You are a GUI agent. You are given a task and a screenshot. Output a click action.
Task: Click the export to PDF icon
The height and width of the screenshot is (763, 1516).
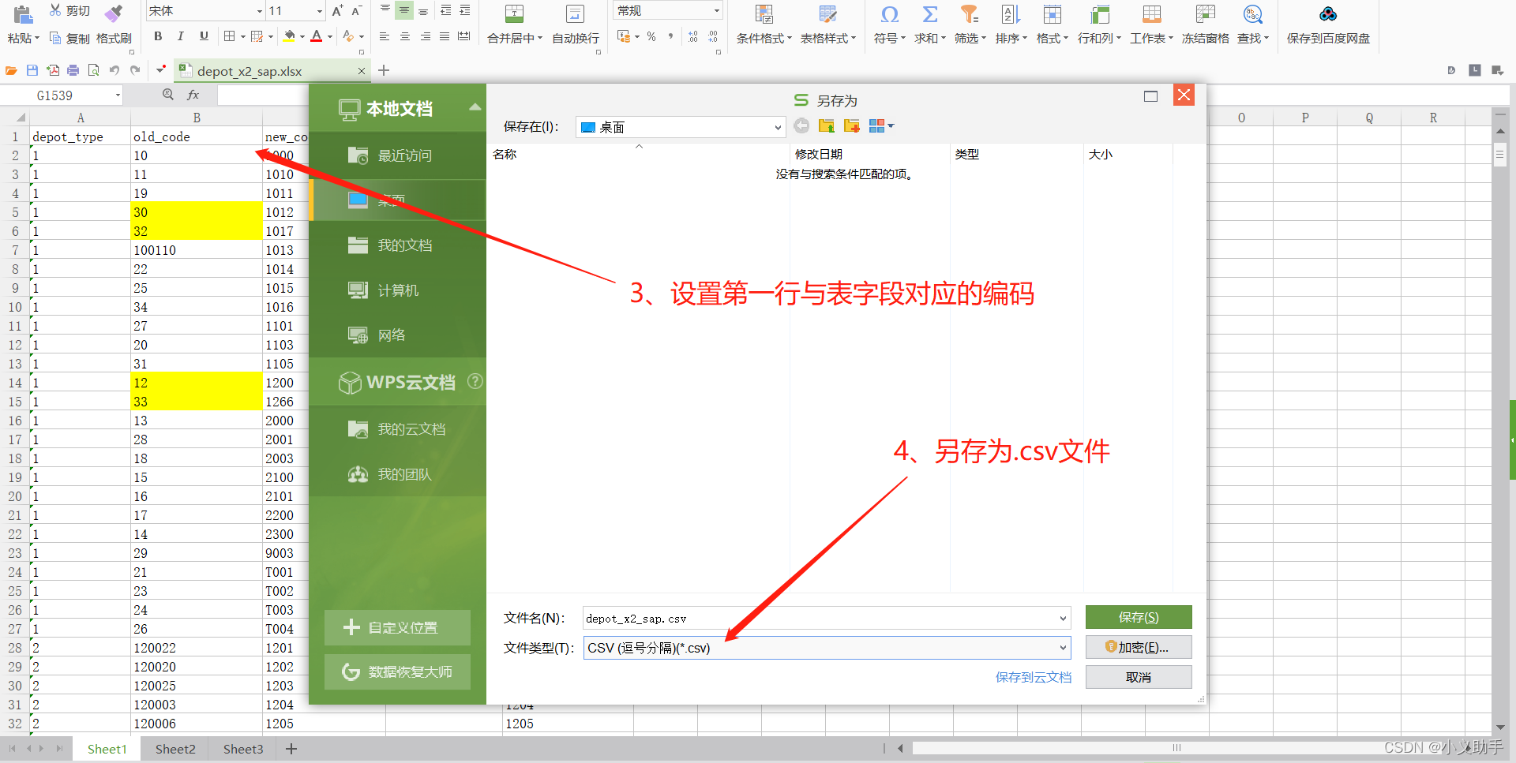53,70
